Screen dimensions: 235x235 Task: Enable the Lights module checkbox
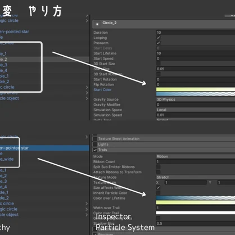(95, 144)
